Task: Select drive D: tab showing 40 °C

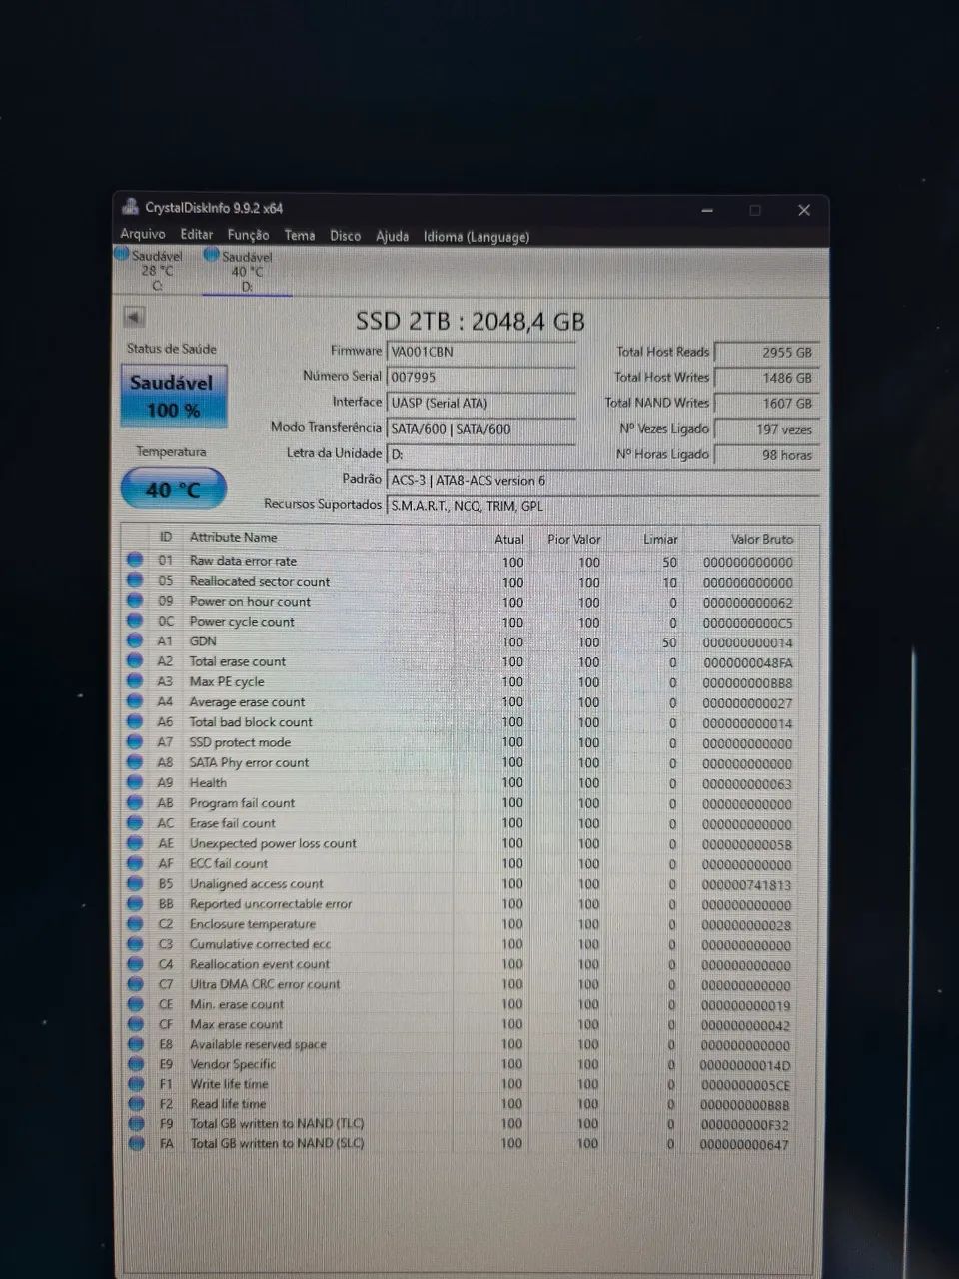Action: (246, 272)
